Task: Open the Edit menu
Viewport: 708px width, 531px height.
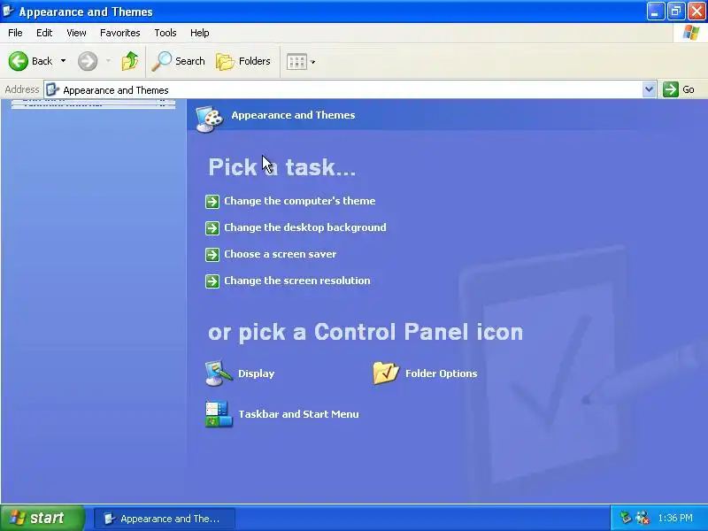Action: coord(44,33)
